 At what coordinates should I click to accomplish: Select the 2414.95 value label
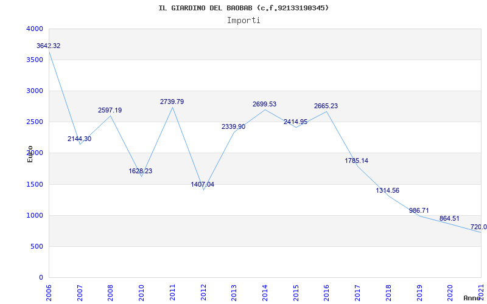click(295, 122)
